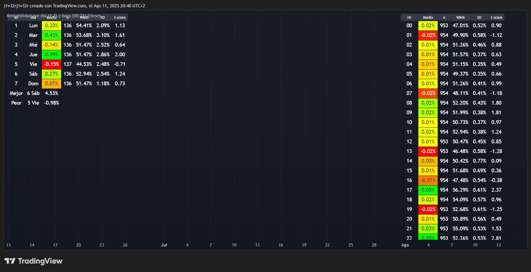531x272 pixels.
Task: Select the 0.99 t-score for hour 06
Action: pos(496,83)
